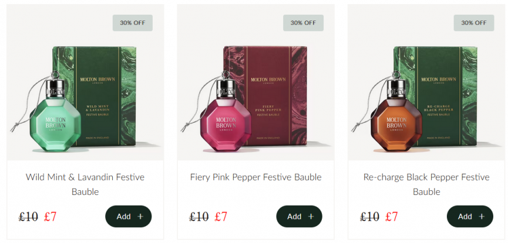Add Fiery Pink Pepper bauble to basket
The width and height of the screenshot is (508, 243).
(299, 217)
